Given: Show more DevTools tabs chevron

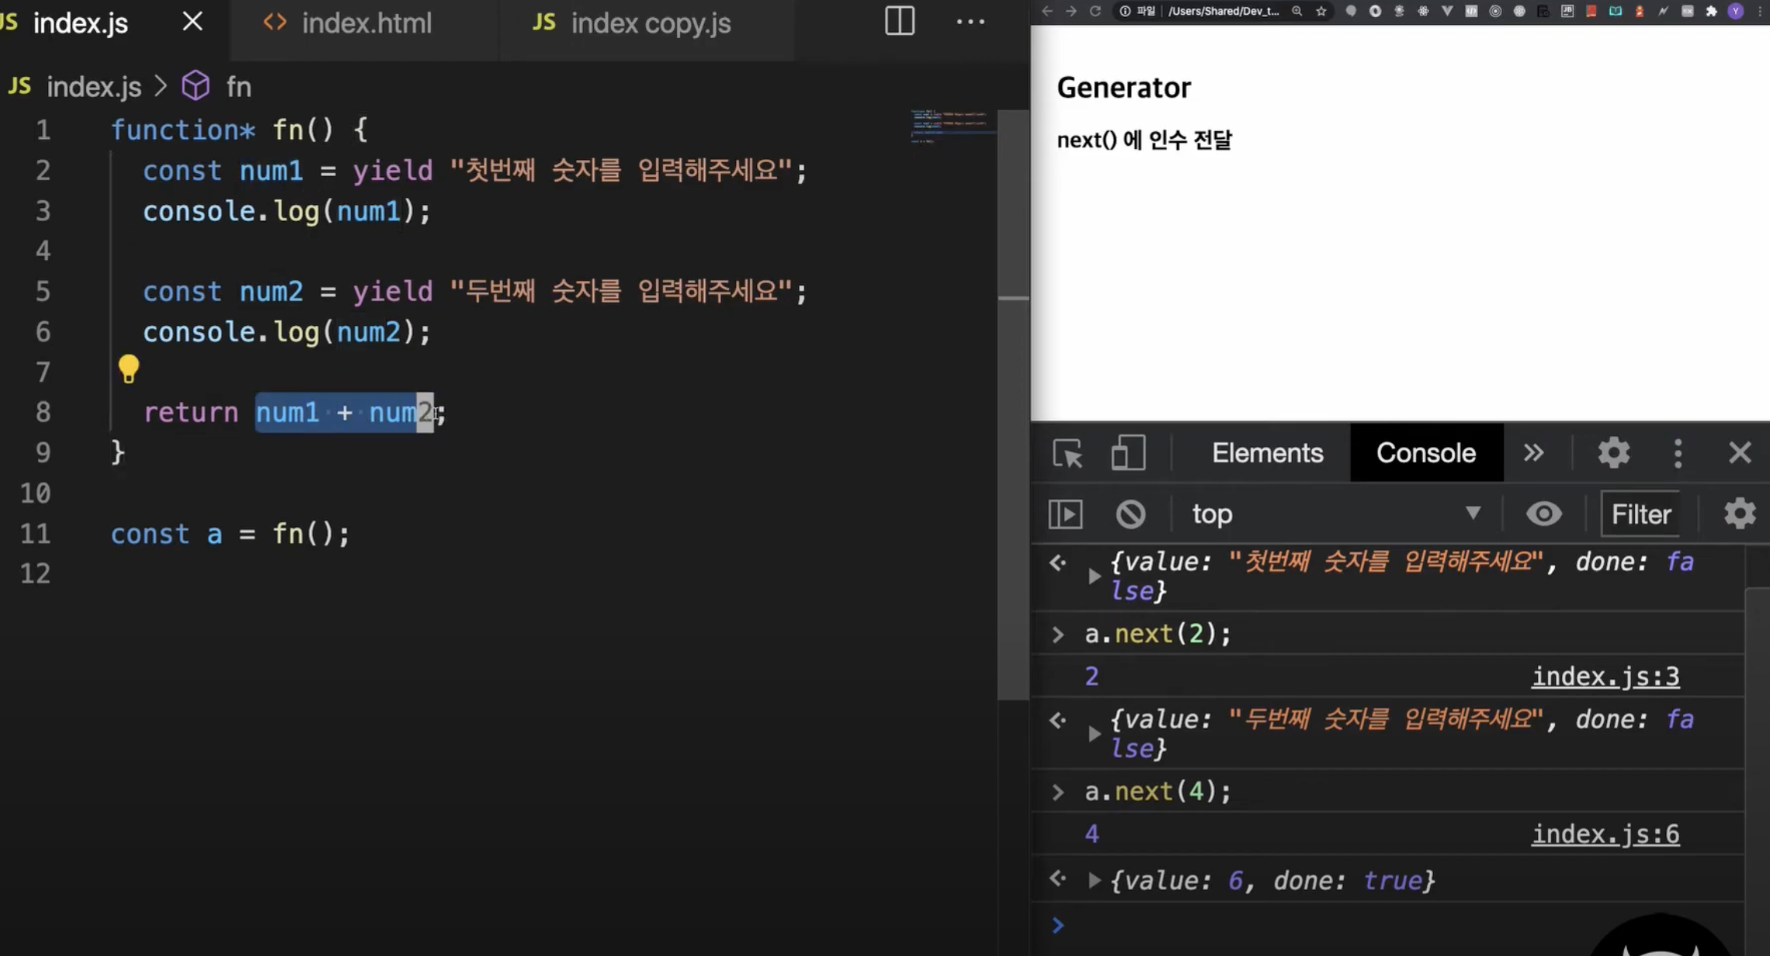Looking at the screenshot, I should pos(1533,453).
